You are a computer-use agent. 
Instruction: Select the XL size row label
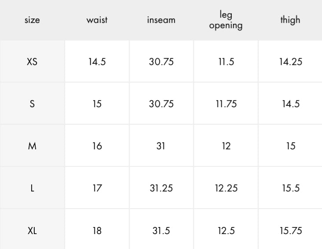coord(32,231)
